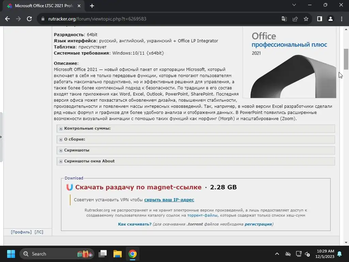This screenshot has height=262, width=349.
Task: Open the Windows Start menu
Action: click(x=11, y=254)
